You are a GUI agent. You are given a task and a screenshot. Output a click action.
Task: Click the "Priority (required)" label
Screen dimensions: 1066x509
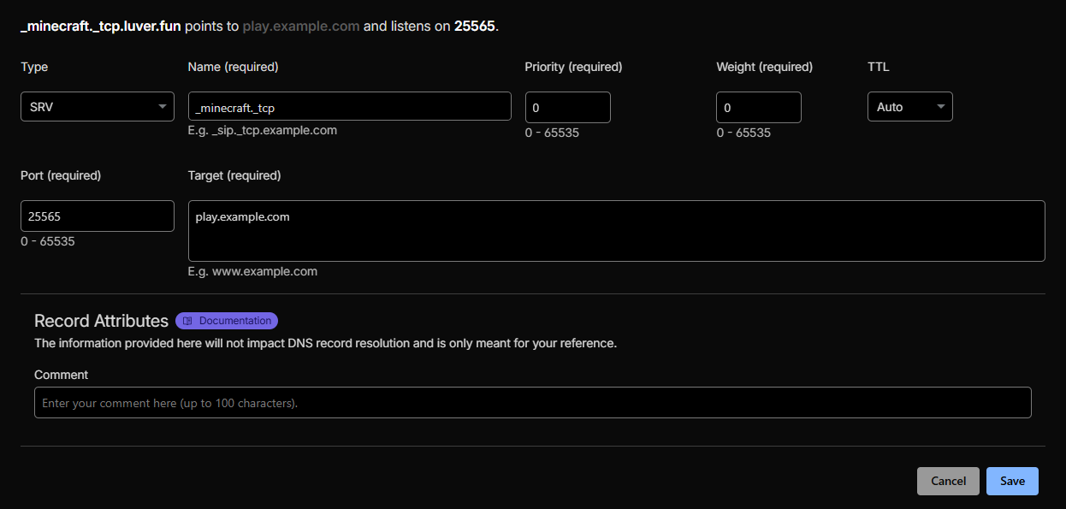573,67
